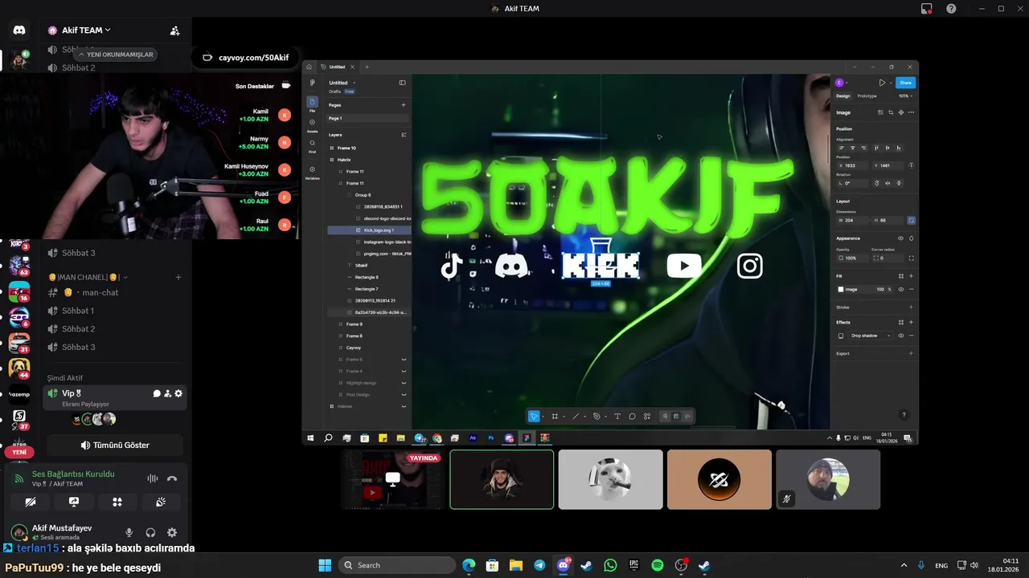This screenshot has width=1029, height=578.
Task: Open Spotify from Windows taskbar
Action: click(657, 565)
